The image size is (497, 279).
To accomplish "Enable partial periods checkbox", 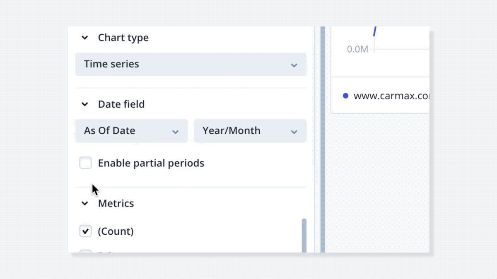I will tap(85, 163).
